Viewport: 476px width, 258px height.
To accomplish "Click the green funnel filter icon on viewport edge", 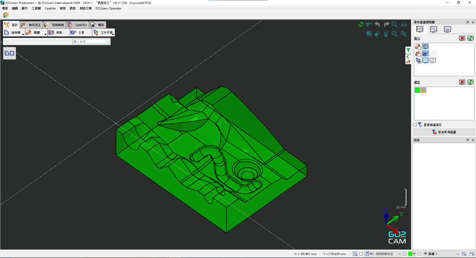I will click(x=408, y=50).
